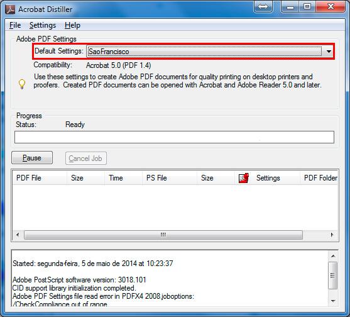The image size is (350, 317).
Task: Open the File menu
Action: [15, 25]
